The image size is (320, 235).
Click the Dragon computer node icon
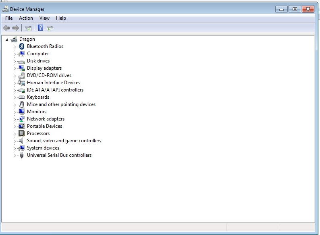click(x=14, y=39)
